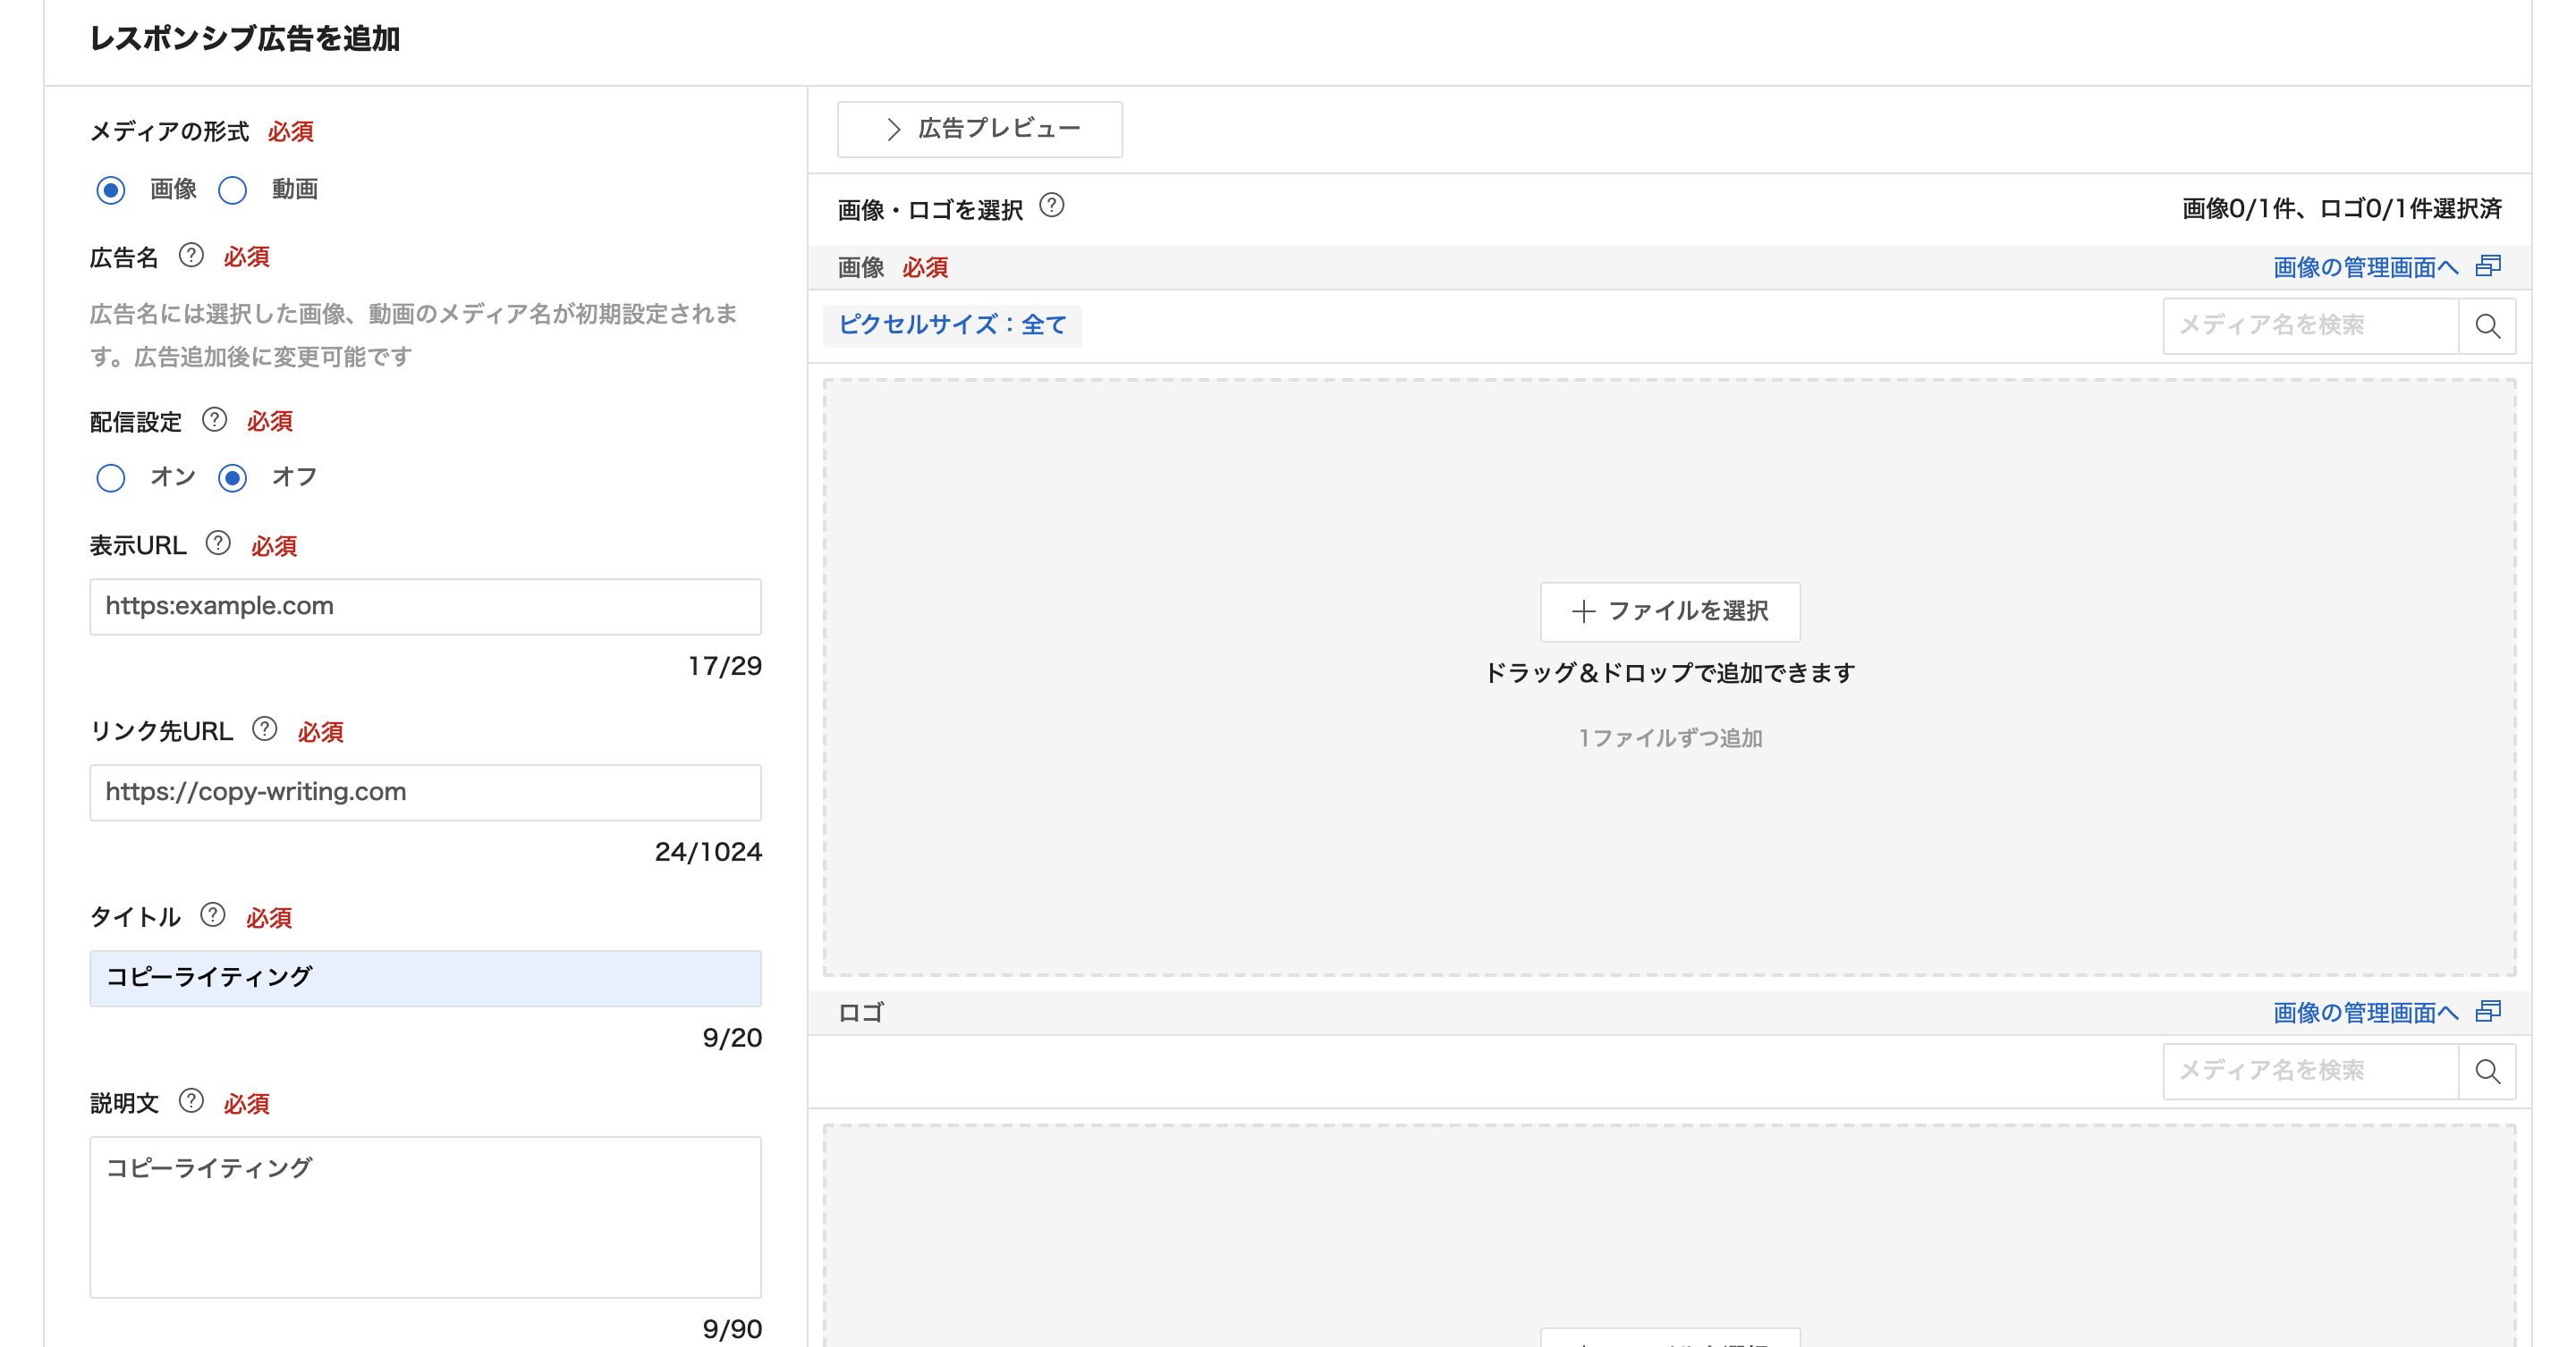
Task: Click help icon next to タイトル
Action: 212,915
